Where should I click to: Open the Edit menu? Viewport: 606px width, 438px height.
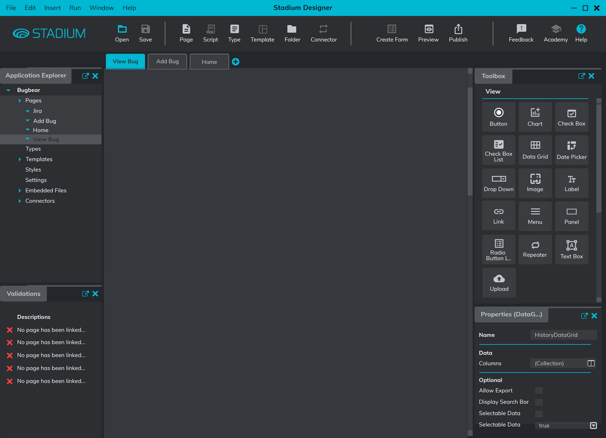click(x=30, y=8)
